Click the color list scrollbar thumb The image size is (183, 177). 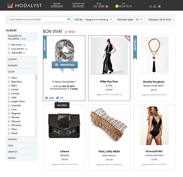coord(36,77)
